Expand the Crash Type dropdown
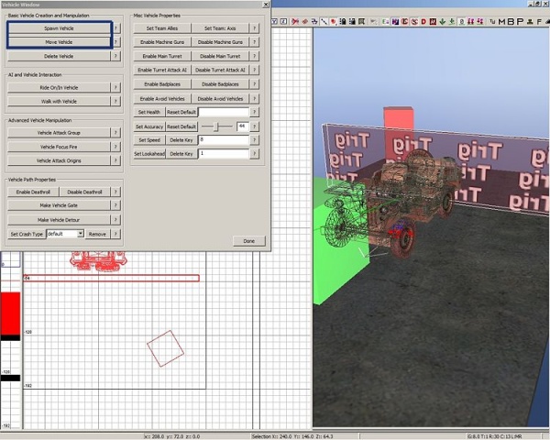 coord(81,234)
